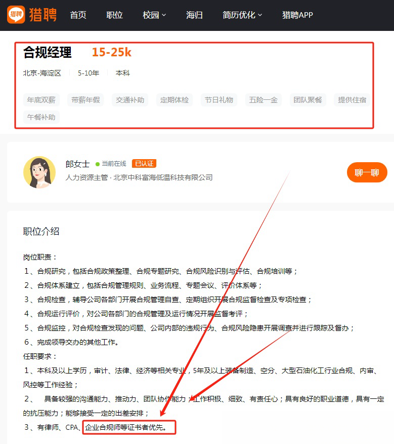The image size is (394, 444).
Task: Select the 提供住宿 benefit tag
Action: click(x=352, y=100)
